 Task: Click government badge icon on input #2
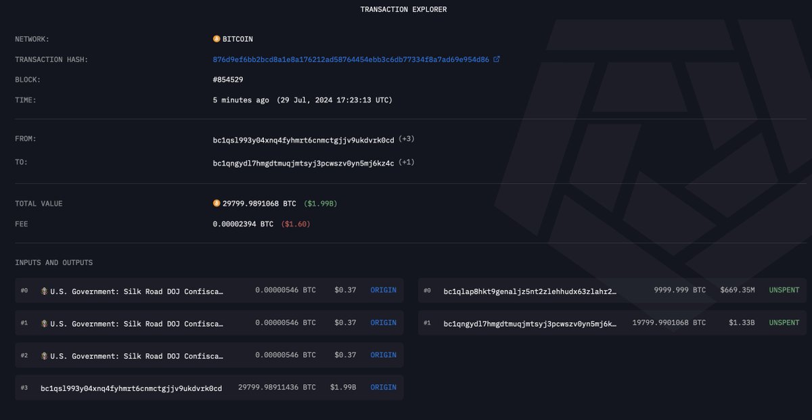(x=43, y=355)
